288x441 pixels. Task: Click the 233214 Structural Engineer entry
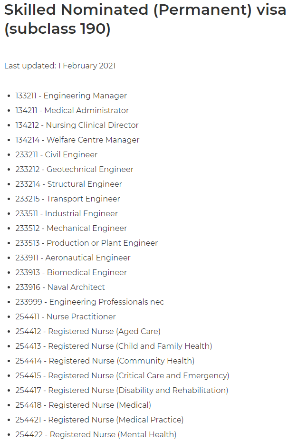coord(68,184)
